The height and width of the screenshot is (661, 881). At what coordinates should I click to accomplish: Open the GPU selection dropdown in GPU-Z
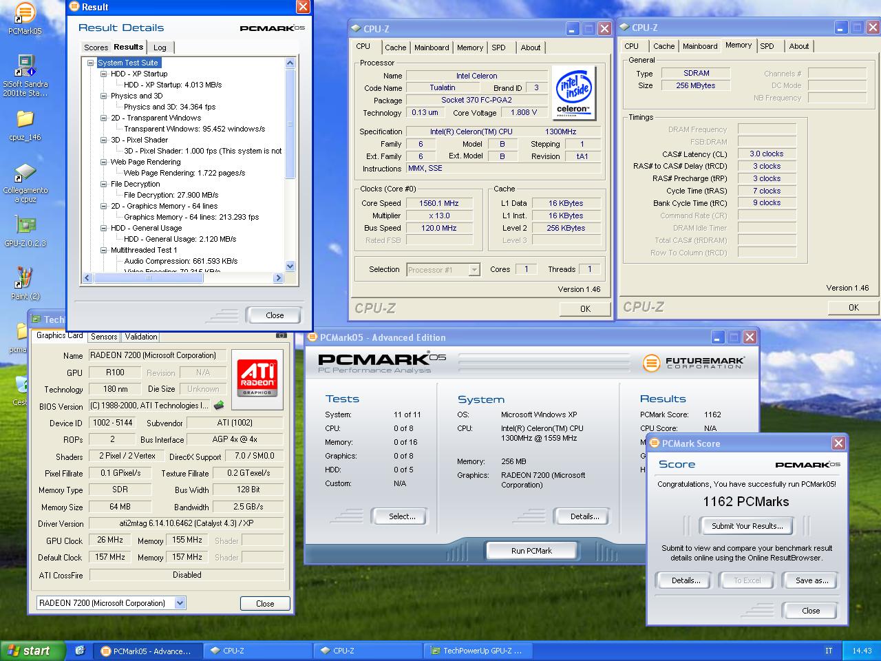[180, 603]
